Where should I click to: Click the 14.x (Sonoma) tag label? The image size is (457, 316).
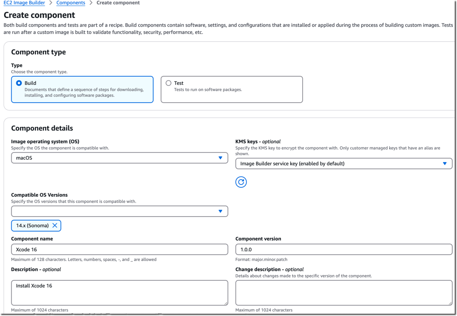(x=32, y=226)
